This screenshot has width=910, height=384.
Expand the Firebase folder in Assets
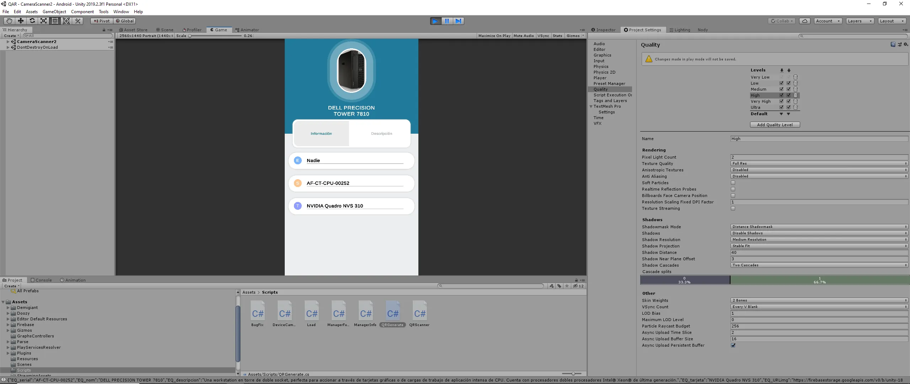tap(8, 325)
